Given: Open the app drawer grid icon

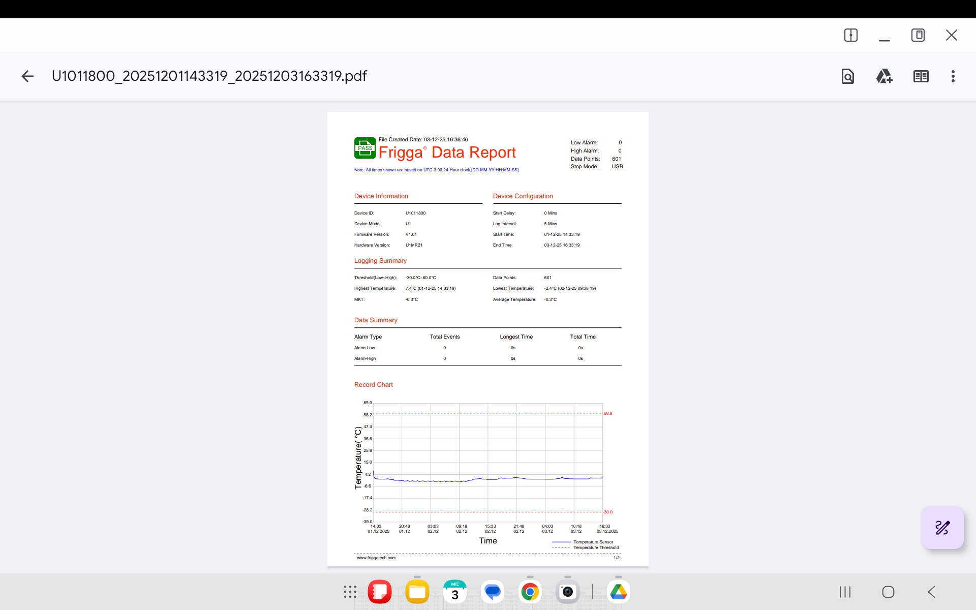Looking at the screenshot, I should 350,592.
